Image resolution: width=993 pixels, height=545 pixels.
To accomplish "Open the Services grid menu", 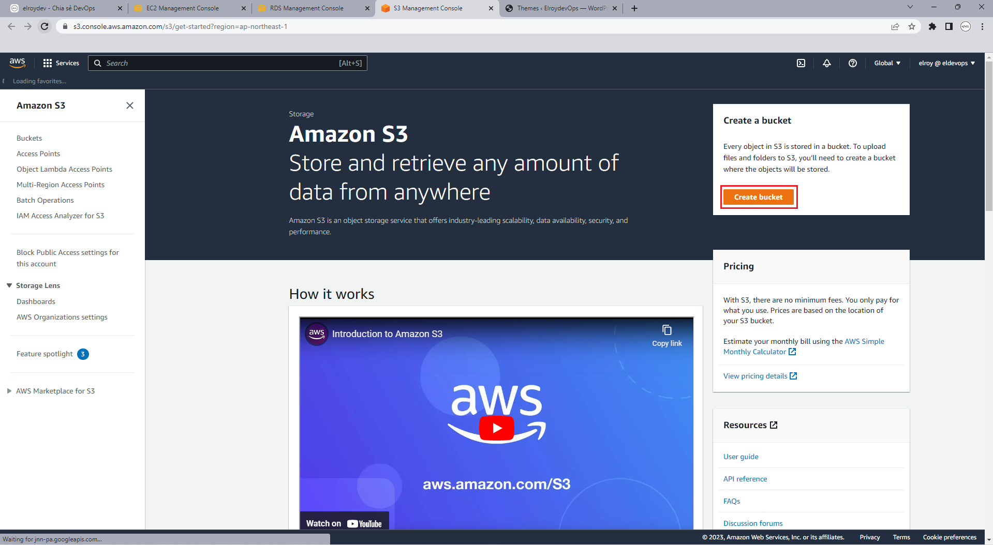I will point(61,63).
